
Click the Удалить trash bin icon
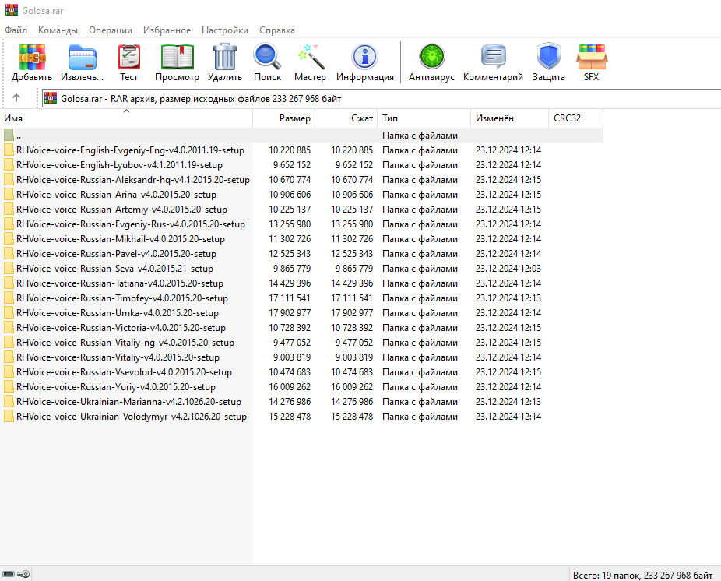225,58
